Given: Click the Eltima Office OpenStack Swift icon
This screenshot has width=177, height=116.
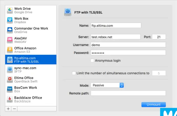Looking at the screenshot, I should coord(10,79).
